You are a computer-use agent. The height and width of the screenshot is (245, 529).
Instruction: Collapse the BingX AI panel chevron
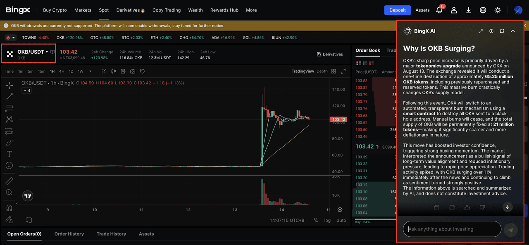[x=513, y=31]
